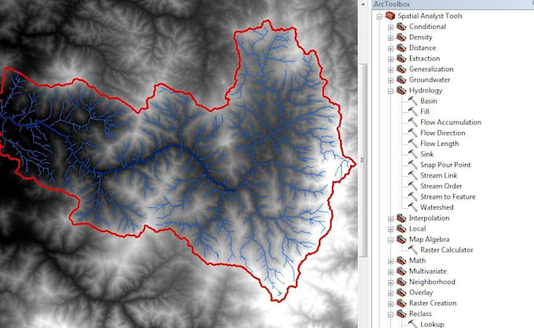Select the Watershed tool icon
The height and width of the screenshot is (328, 534).
point(413,207)
